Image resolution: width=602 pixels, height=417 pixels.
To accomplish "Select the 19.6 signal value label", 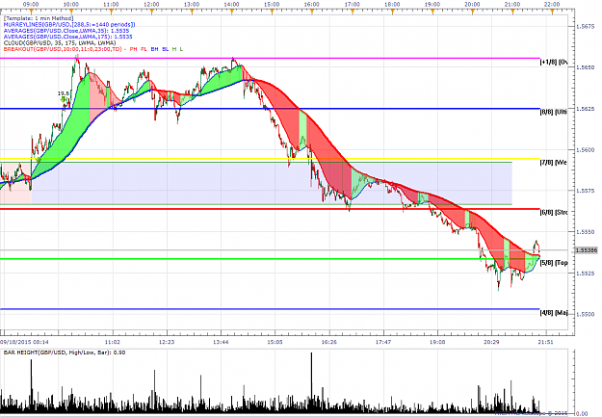I will 64,93.
